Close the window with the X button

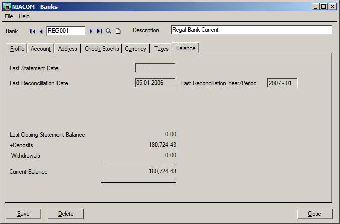point(332,6)
